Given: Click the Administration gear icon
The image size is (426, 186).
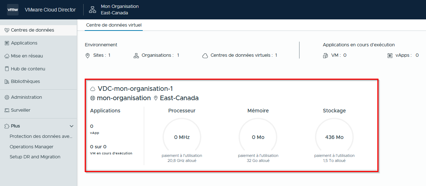Looking at the screenshot, I should pos(7,97).
